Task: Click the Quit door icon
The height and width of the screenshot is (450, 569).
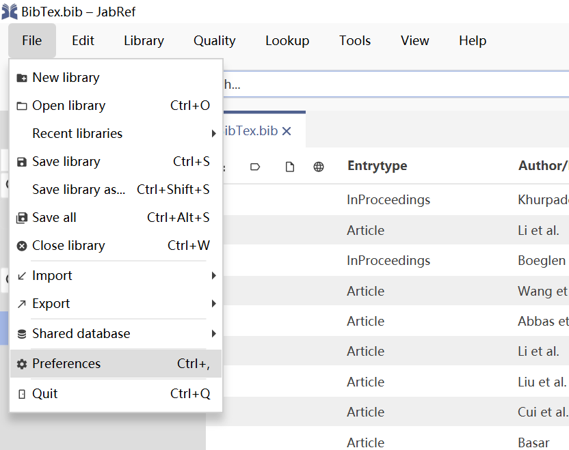Action: coord(22,394)
